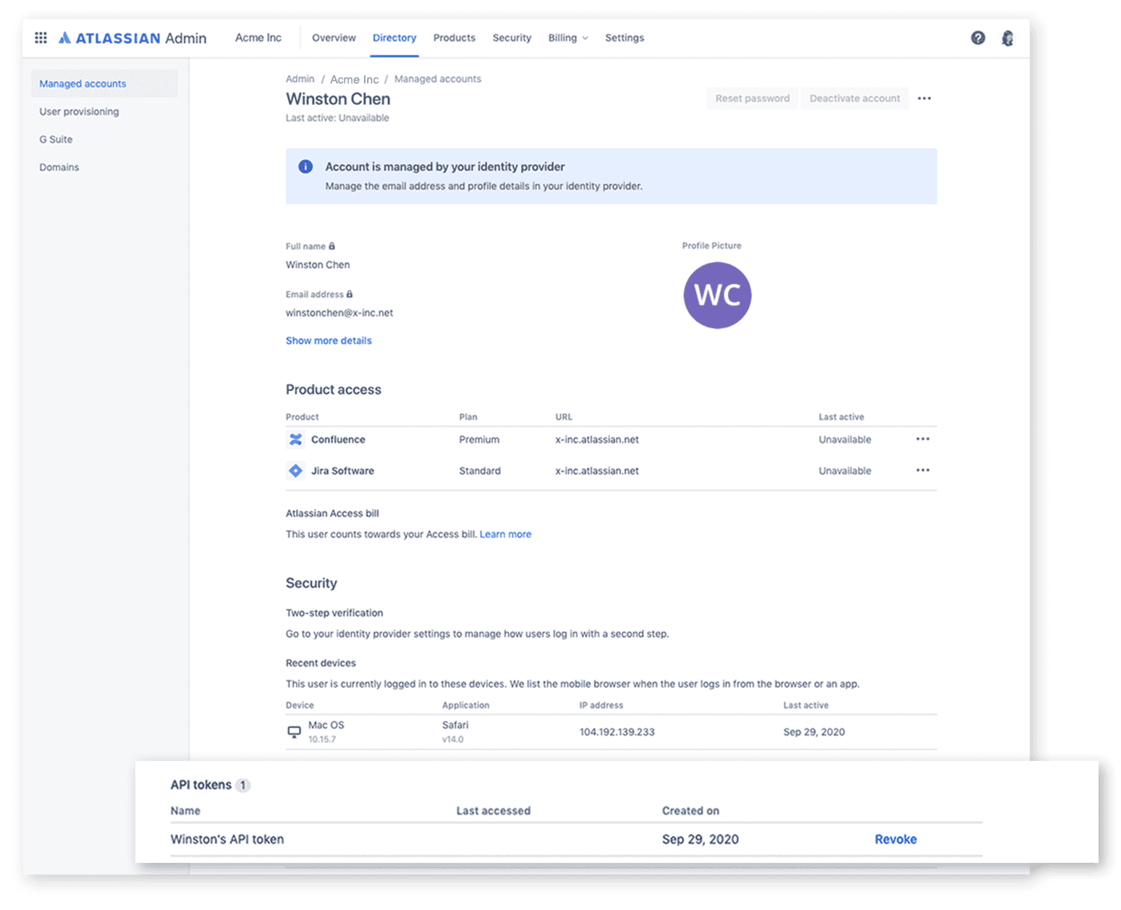The width and height of the screenshot is (1121, 910).
Task: Click the Jira Software product name
Action: click(x=342, y=471)
